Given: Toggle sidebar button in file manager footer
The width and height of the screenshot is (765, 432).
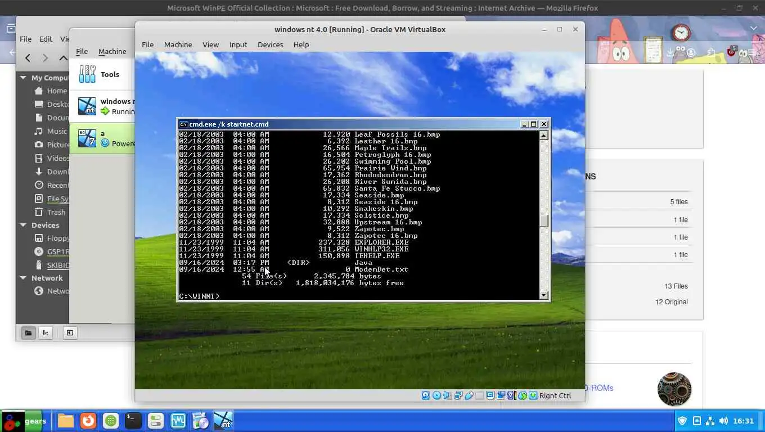Looking at the screenshot, I should (x=70, y=332).
